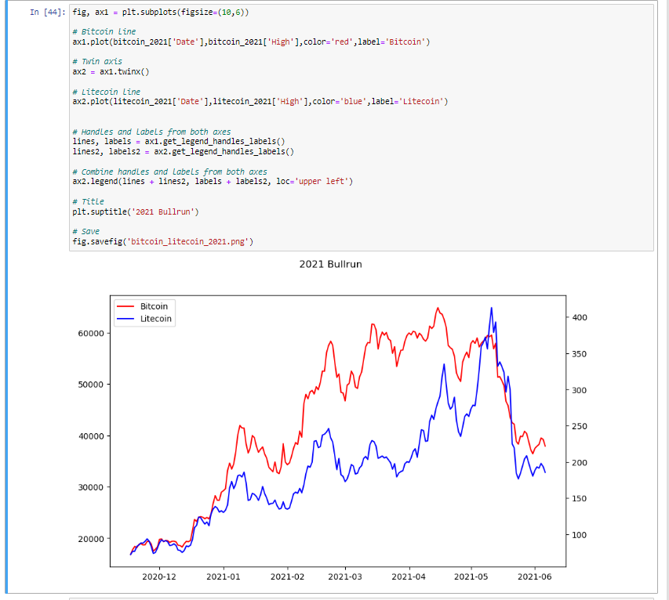Click the Litecoin peak near 2021-05
Screen dimensions: 669x600
[492, 309]
